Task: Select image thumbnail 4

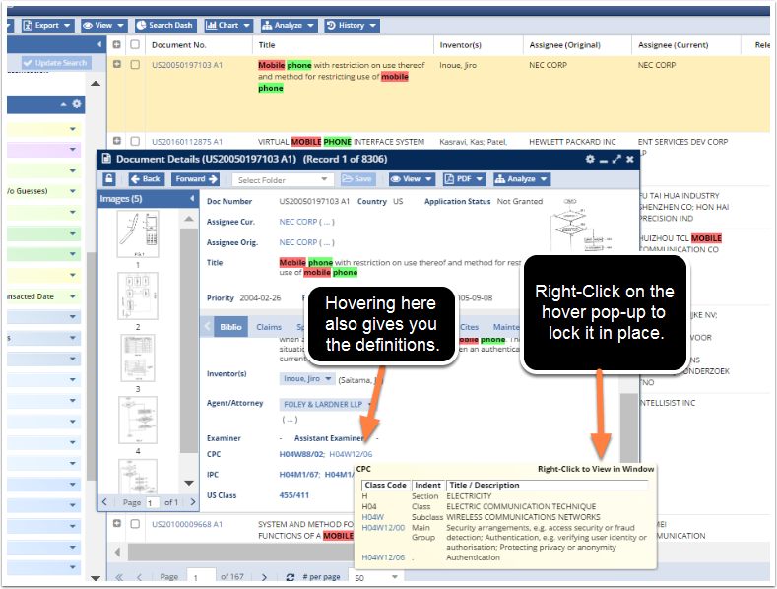Action: 138,420
